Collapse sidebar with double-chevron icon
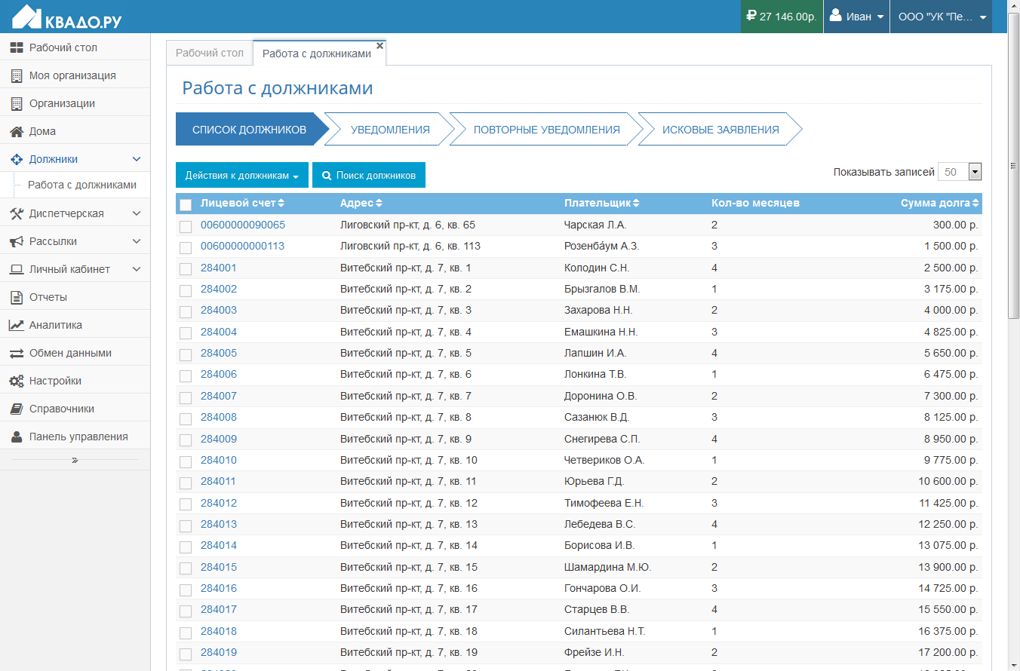This screenshot has width=1020, height=671. [75, 459]
